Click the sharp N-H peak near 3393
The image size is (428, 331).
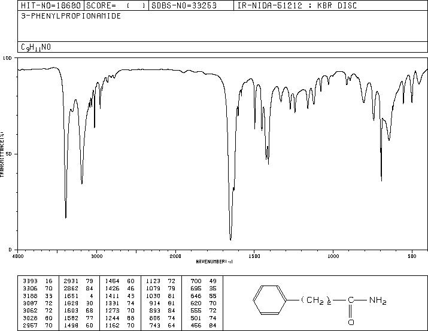tap(66, 217)
